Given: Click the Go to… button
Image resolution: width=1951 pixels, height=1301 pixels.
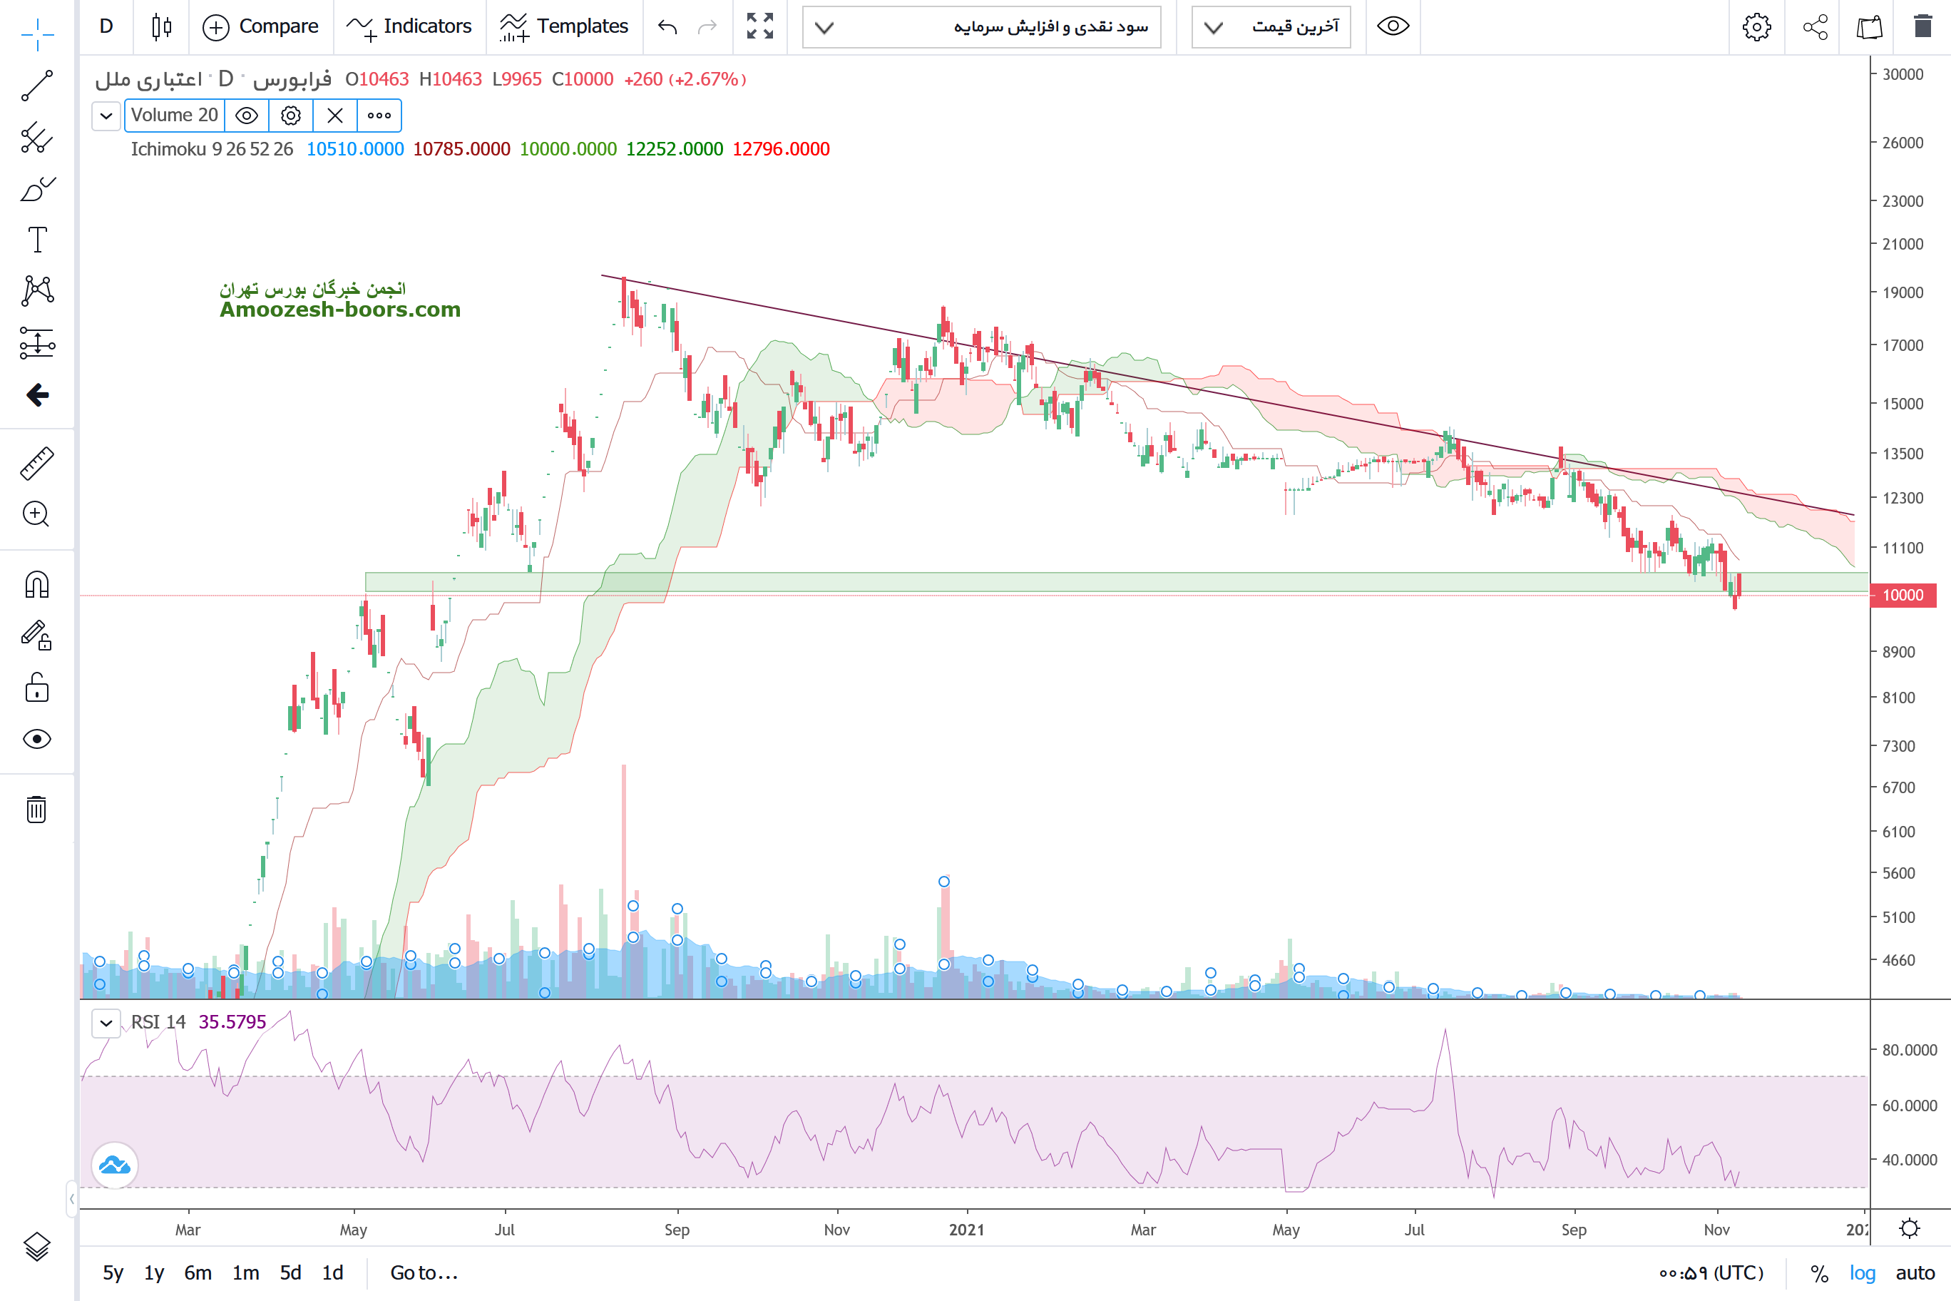Looking at the screenshot, I should click(424, 1272).
